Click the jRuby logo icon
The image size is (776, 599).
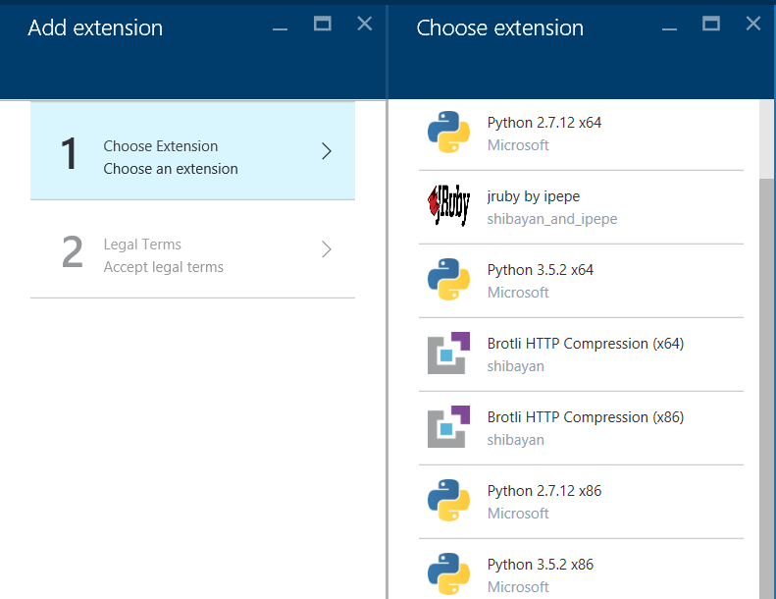448,205
